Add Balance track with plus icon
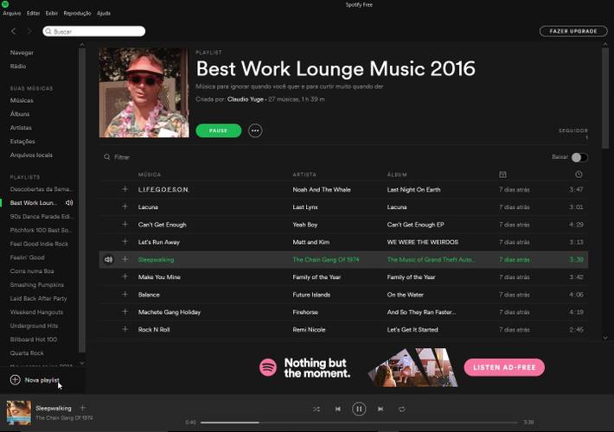This screenshot has height=432, width=614. 125,294
